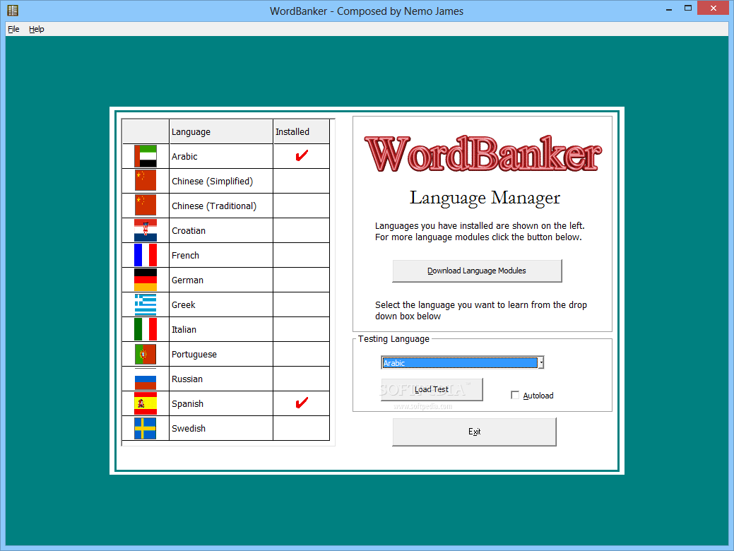Click the Spanish flag icon

point(145,403)
